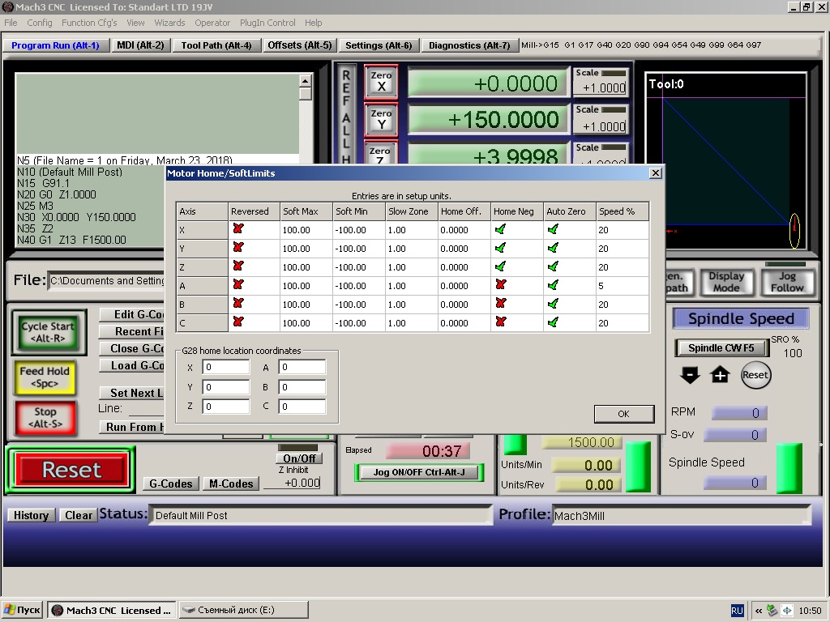The width and height of the screenshot is (830, 622).
Task: Toggle Reversed mark for Y axis
Action: [x=238, y=248]
